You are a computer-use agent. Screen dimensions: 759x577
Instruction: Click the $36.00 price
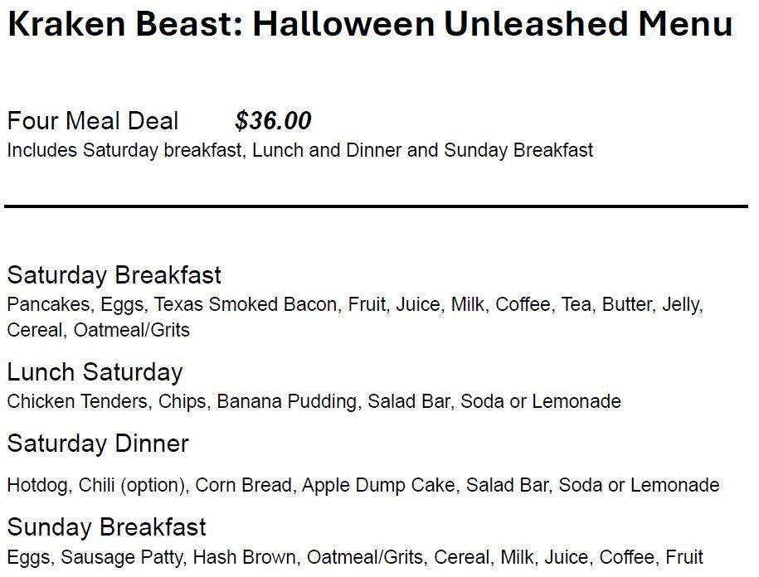[x=273, y=121]
